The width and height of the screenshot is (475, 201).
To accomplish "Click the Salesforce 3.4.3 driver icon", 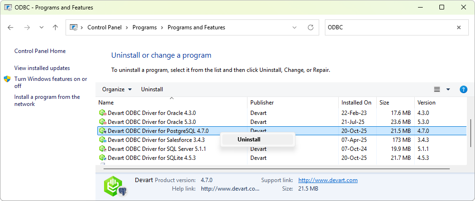I will pos(103,140).
